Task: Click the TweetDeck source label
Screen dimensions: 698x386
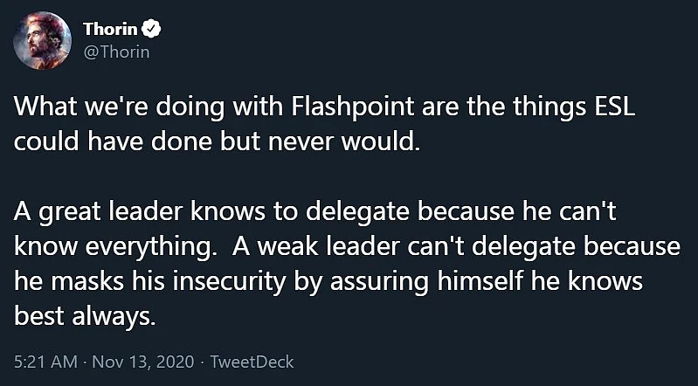Action: coord(252,362)
